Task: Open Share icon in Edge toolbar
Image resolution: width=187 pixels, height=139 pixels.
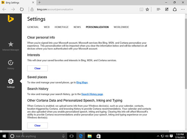Action: click(175, 9)
